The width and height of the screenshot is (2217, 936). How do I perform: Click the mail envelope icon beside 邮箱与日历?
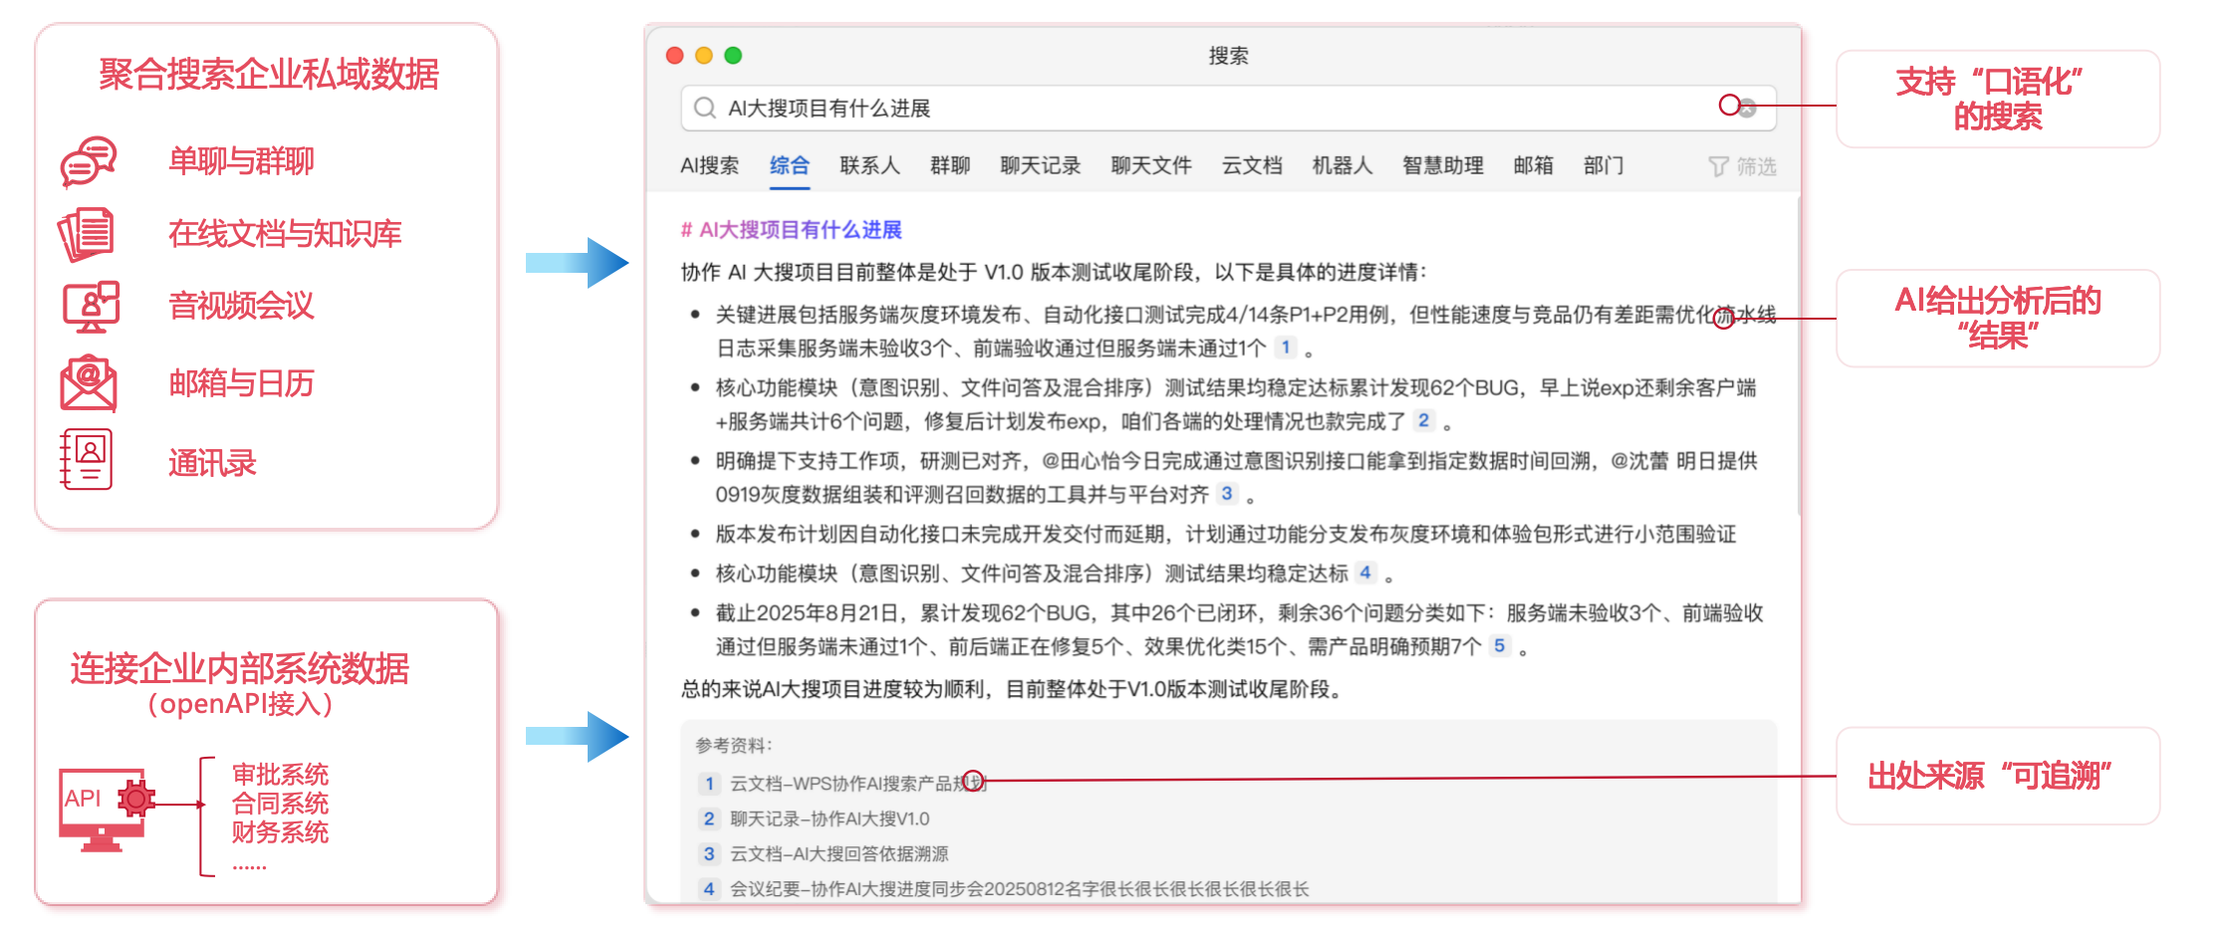coord(88,383)
